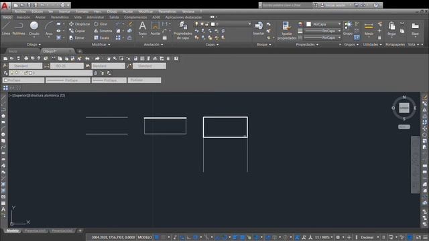The image size is (429, 241).
Task: Switch to the Paramétrico ribbon tab
Action: pyautogui.click(x=60, y=17)
